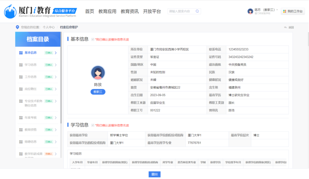
Task: Go to the 开放平台 navigation item
Action: [x=152, y=12]
